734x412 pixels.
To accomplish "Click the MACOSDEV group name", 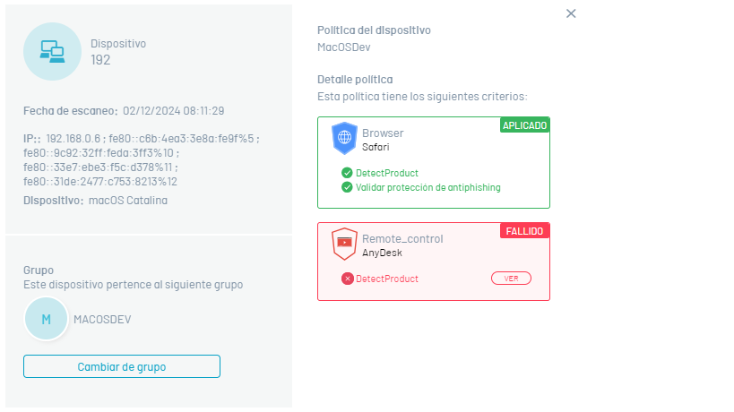I will (x=102, y=320).
